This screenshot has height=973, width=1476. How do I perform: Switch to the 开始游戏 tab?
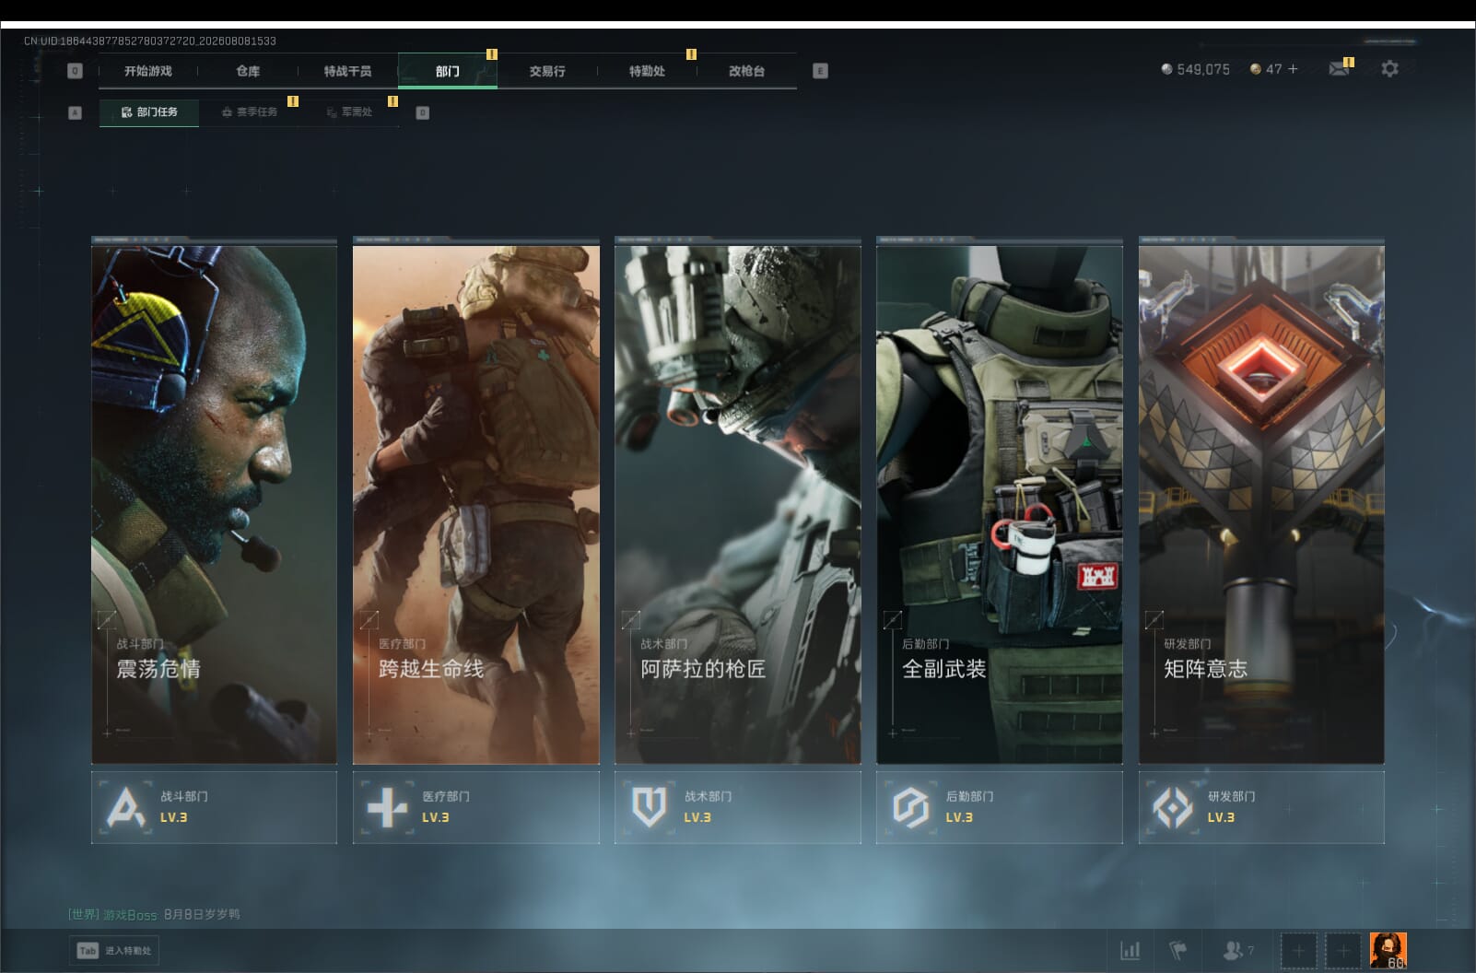tap(148, 71)
